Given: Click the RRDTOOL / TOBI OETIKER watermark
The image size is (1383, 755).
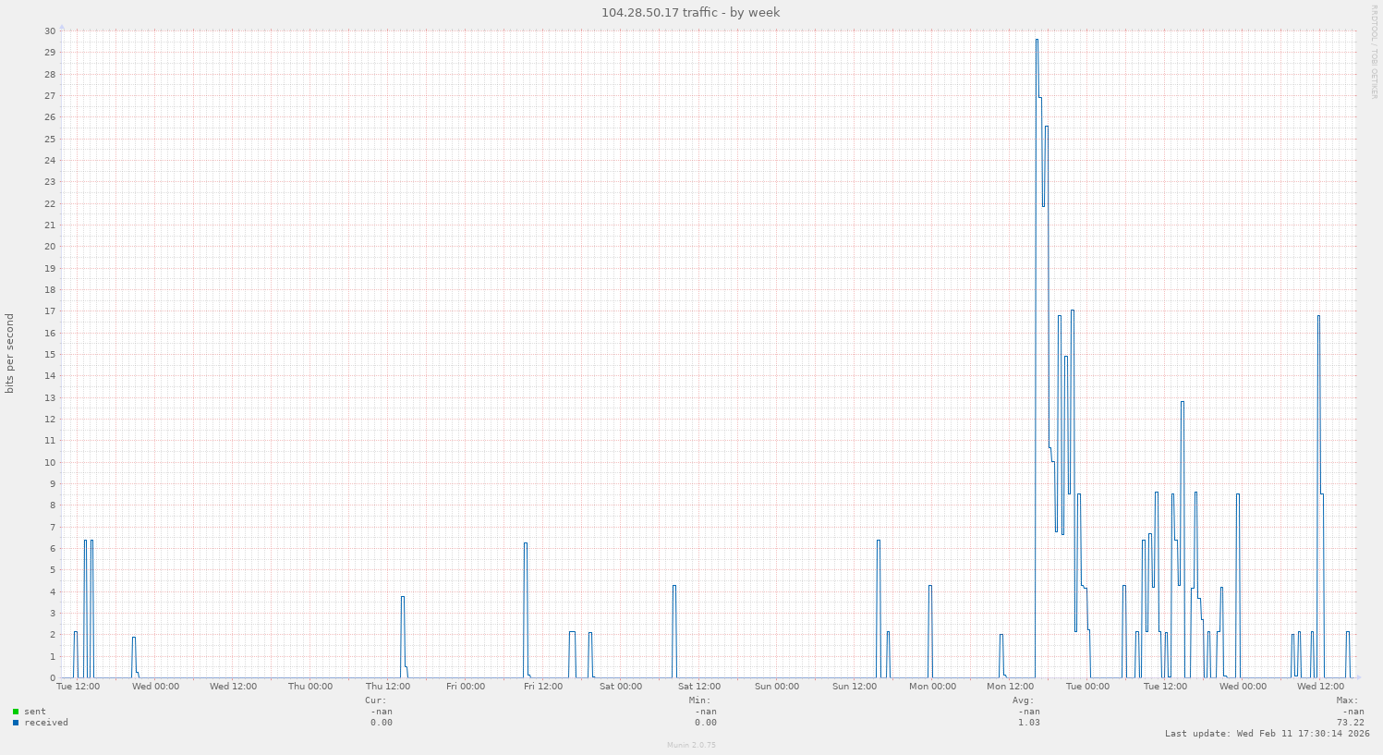Looking at the screenshot, I should [x=1375, y=51].
